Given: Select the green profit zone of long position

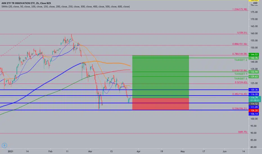Looking at the screenshot, I should click(161, 77).
